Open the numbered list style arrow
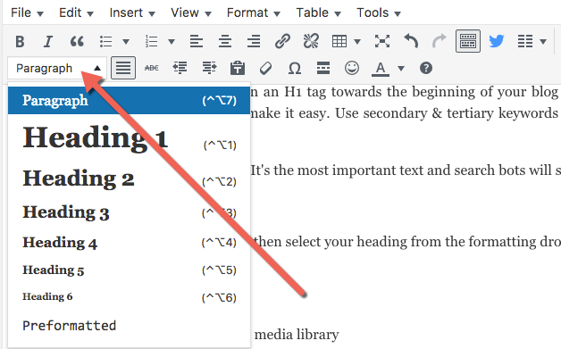The width and height of the screenshot is (561, 349). (x=172, y=42)
